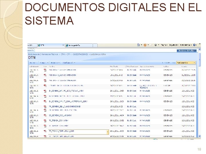Open the dropdown arrow on the highlighted TT_TRENCH item

coord(108,132)
